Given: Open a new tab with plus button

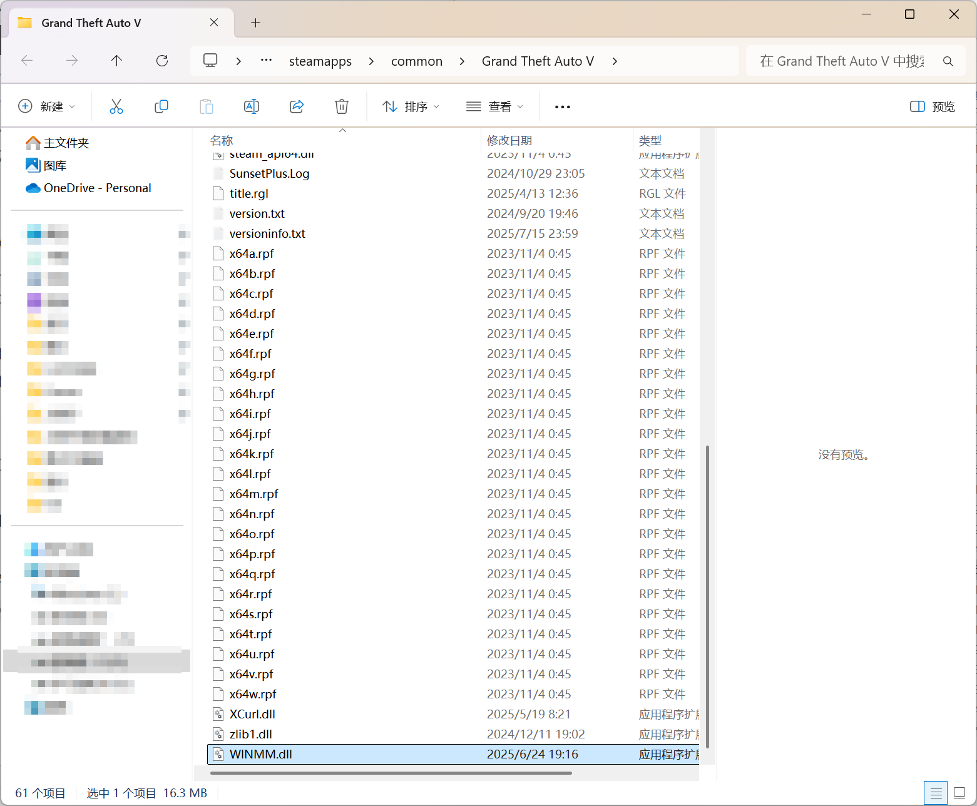Looking at the screenshot, I should point(255,23).
